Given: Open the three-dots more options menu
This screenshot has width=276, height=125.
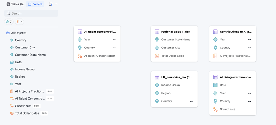Looking at the screenshot, I should (56, 4).
